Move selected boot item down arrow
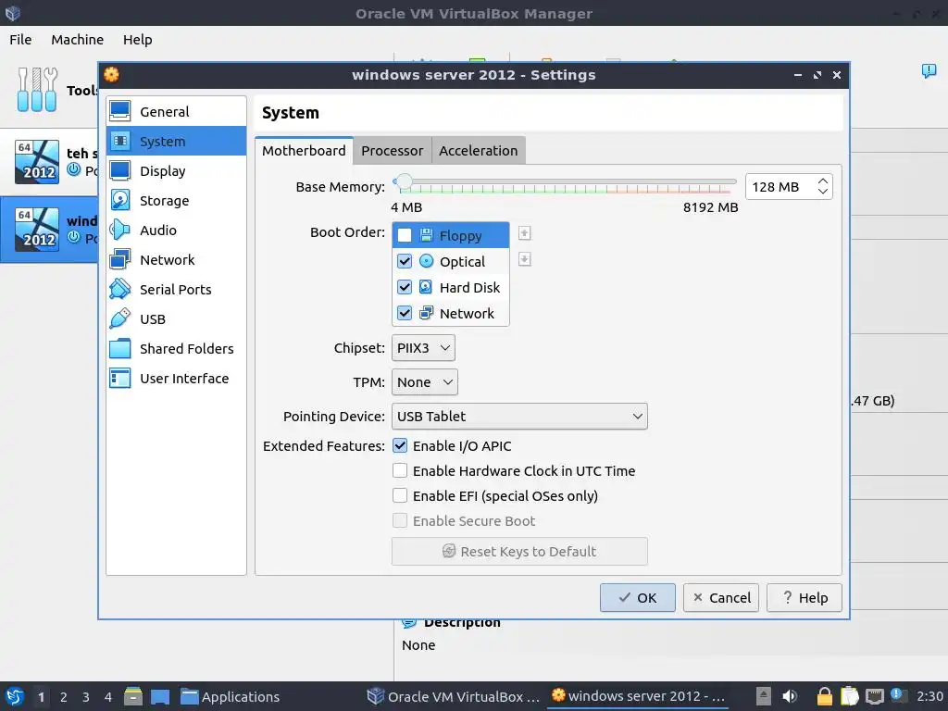Screen dimensions: 948x711 [524, 259]
